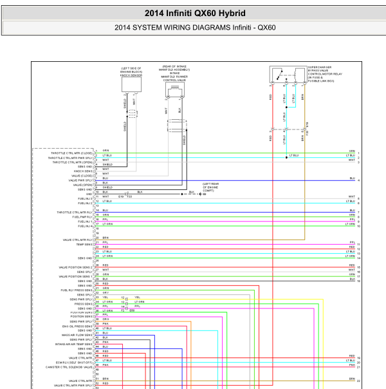Click the 'FUEL INJ 3' pin label
This screenshot has width=386, height=389.
tap(85, 199)
